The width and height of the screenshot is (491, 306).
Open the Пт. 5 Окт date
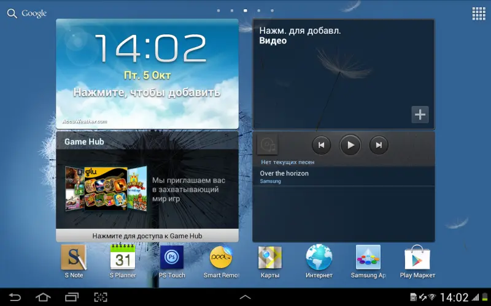[x=147, y=75]
